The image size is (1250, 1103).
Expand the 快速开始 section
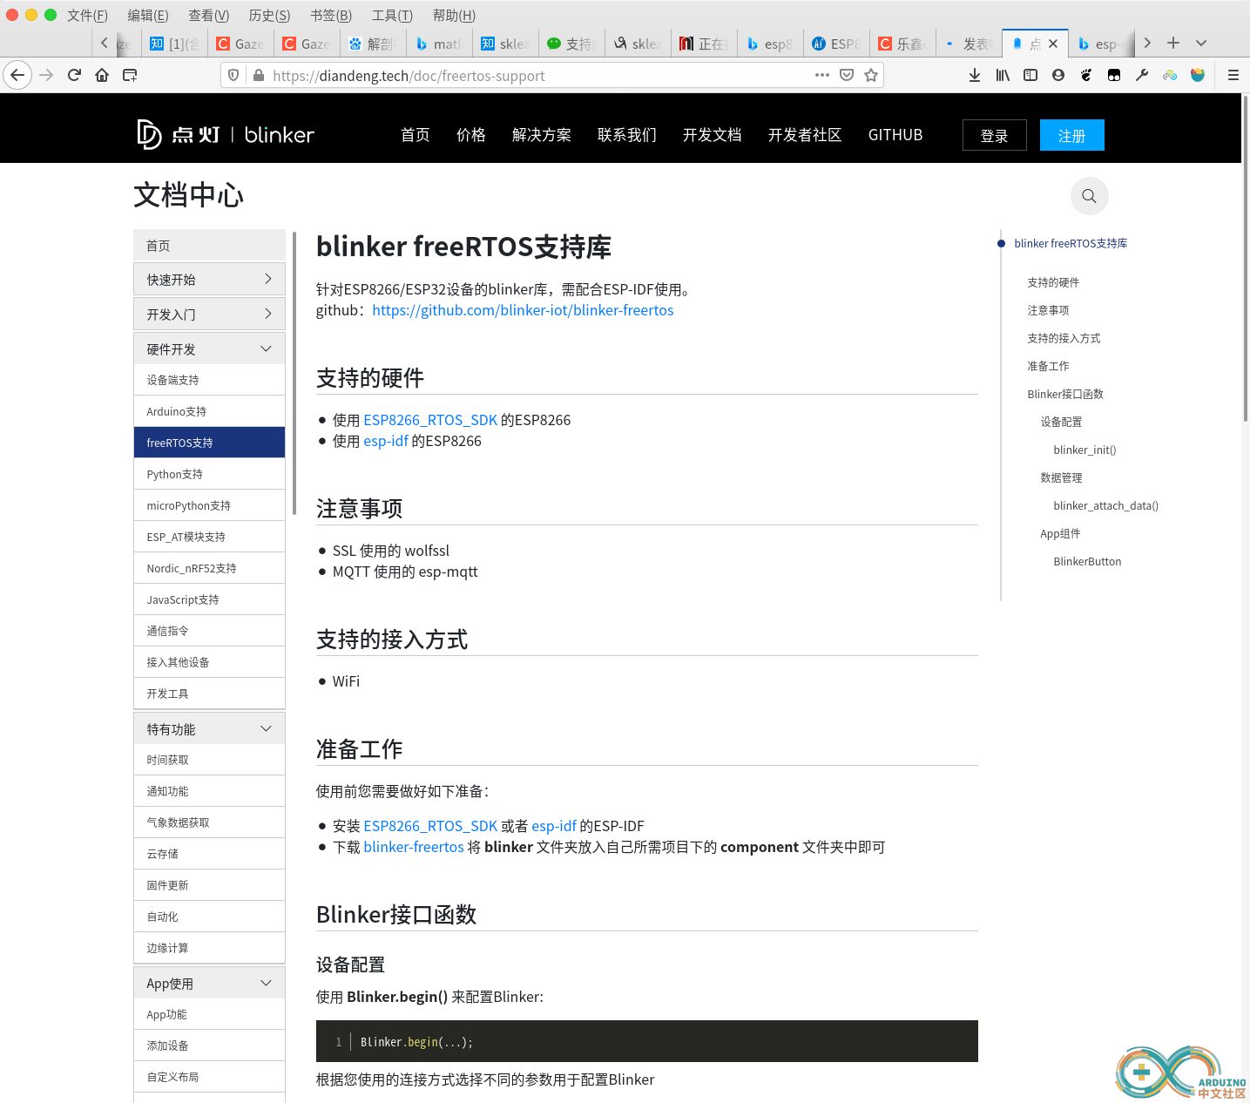[209, 280]
